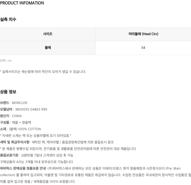Click the 상품 정보 section heading
191x185 pixels.
[8, 92]
